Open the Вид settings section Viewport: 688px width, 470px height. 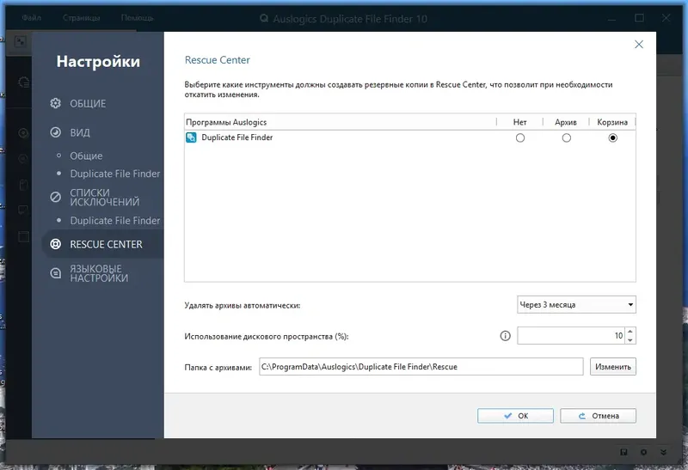[80, 132]
